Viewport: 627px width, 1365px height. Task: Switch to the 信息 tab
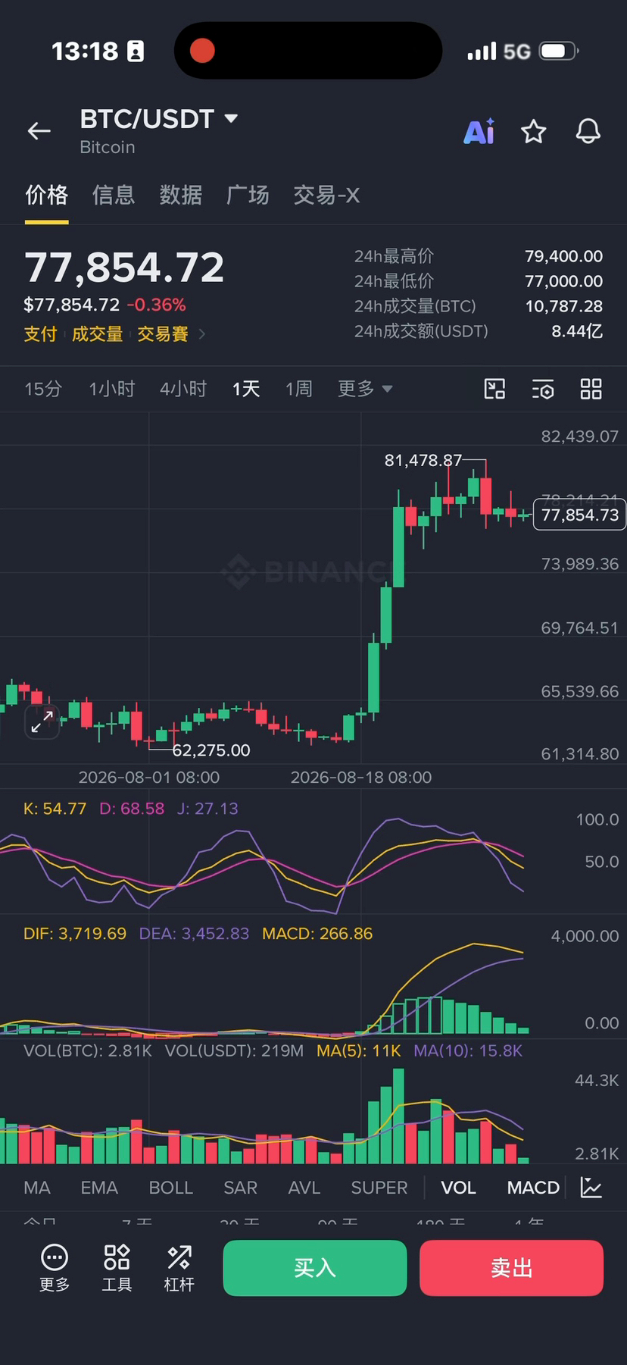pos(114,196)
